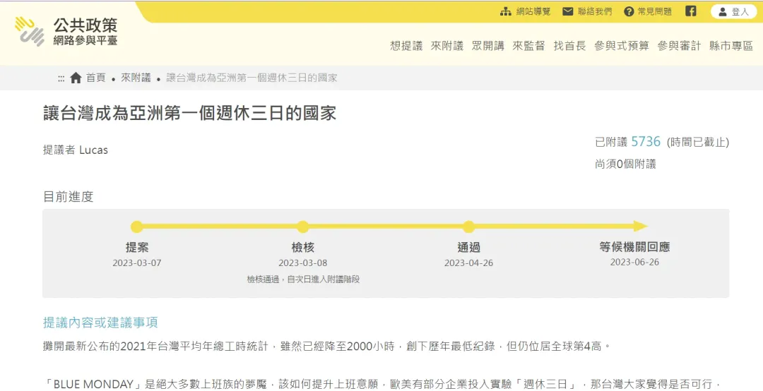Click the platform logo icon

[30, 31]
